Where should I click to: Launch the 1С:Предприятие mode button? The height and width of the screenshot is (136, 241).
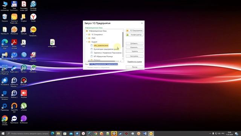click(135, 31)
